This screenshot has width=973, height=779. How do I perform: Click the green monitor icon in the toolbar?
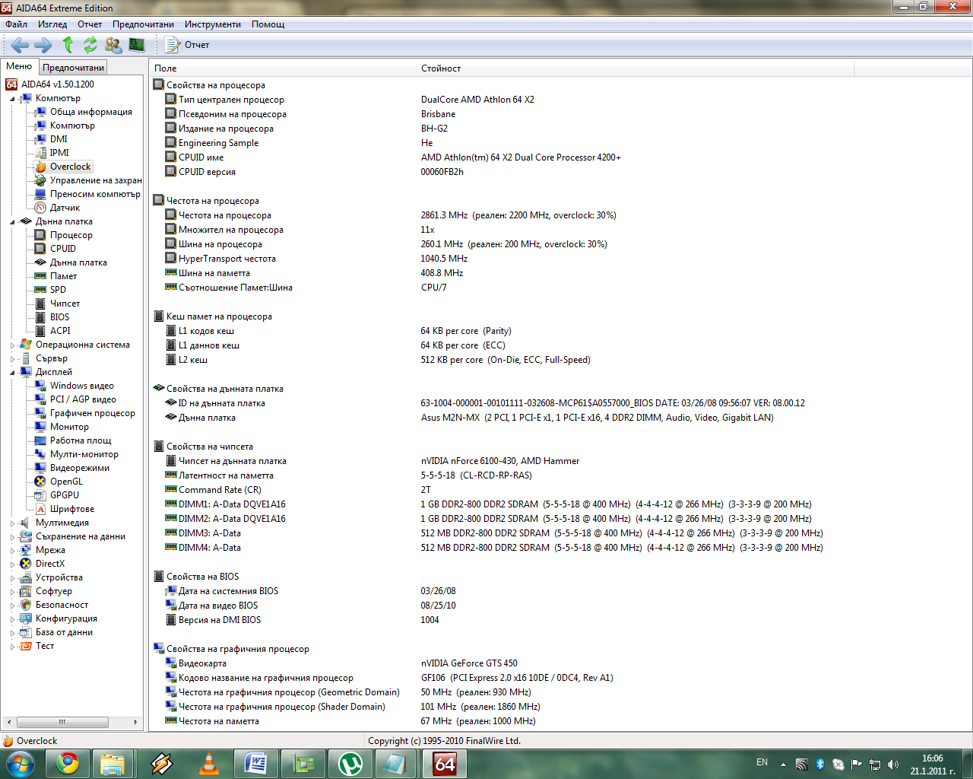pyautogui.click(x=137, y=45)
